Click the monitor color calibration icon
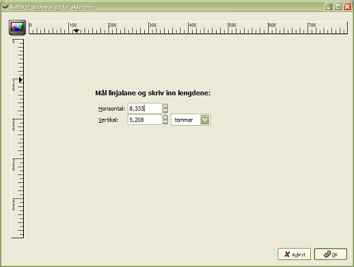354x267 pixels. click(x=17, y=27)
